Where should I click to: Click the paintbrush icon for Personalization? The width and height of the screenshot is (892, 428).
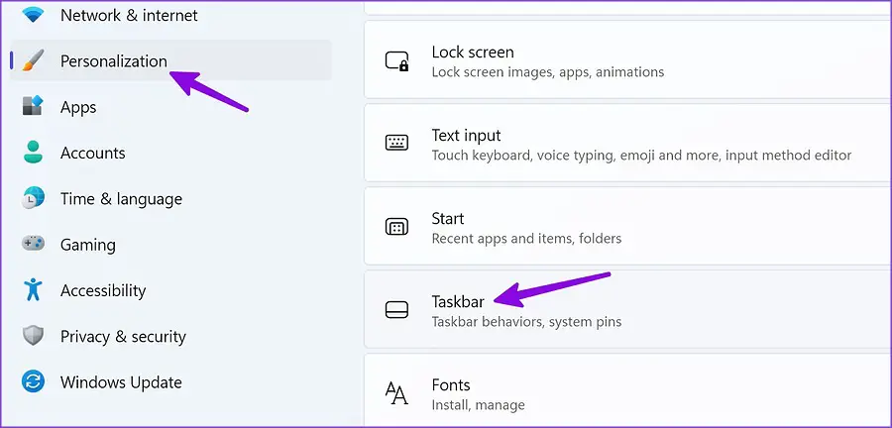33,61
